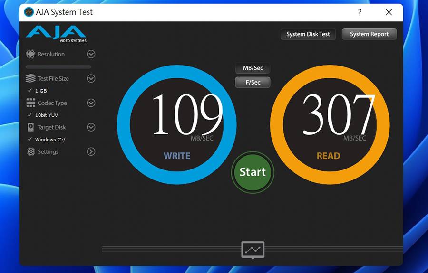
Task: Click the Resolution label
Action: (51, 54)
